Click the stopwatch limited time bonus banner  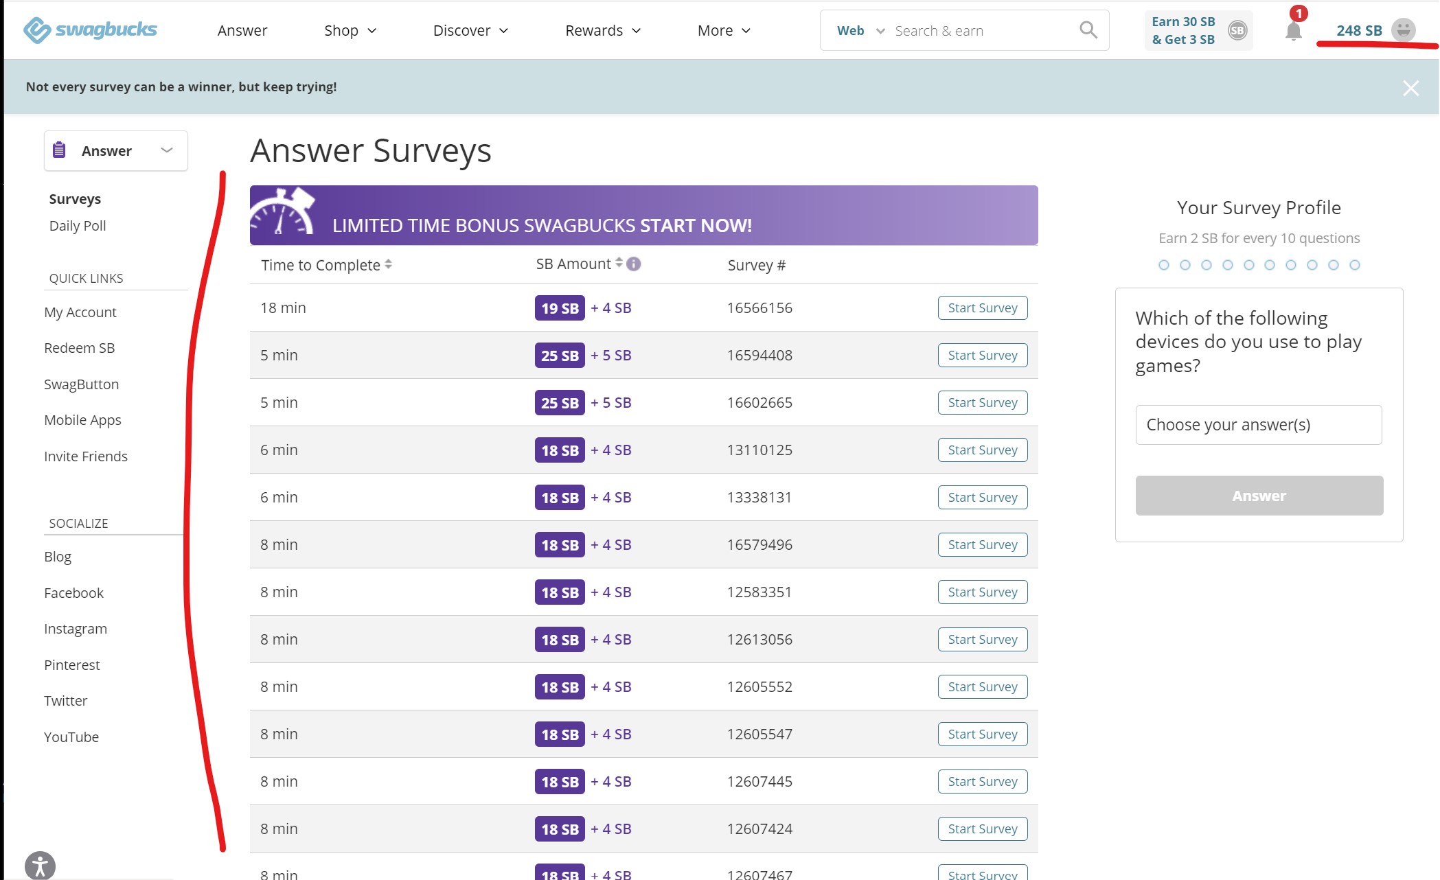tap(643, 216)
